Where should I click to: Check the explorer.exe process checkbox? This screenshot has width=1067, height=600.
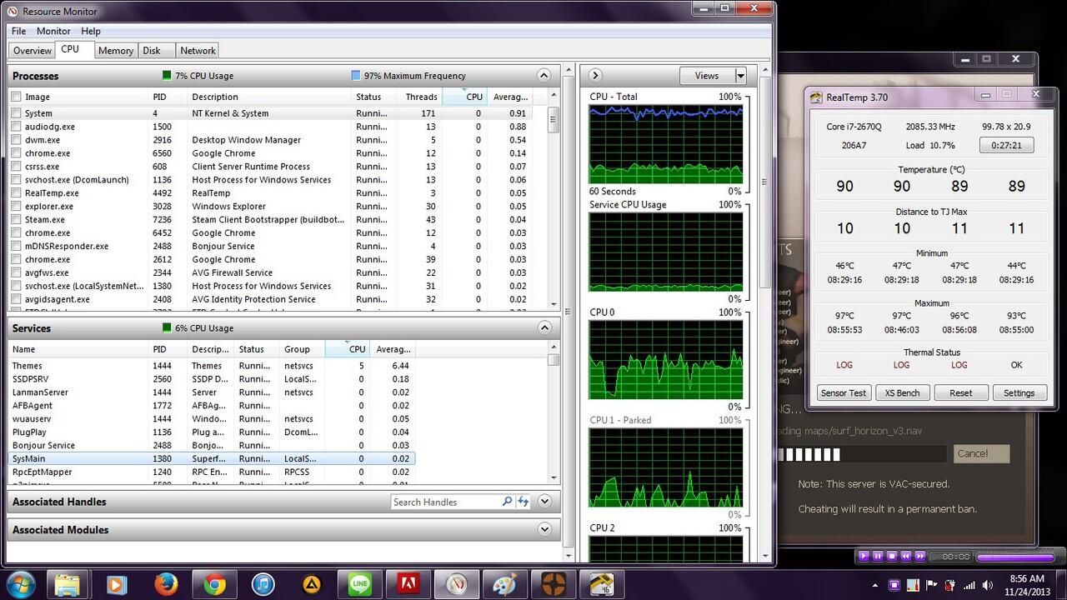tap(16, 207)
